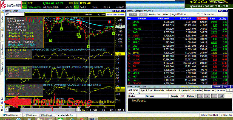Open the Alert sidebar tab

pyautogui.click(x=2, y=35)
